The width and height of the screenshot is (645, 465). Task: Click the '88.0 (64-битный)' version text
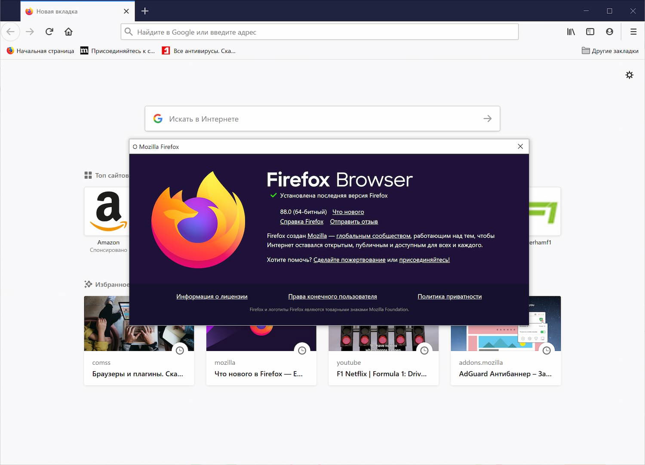pyautogui.click(x=304, y=212)
